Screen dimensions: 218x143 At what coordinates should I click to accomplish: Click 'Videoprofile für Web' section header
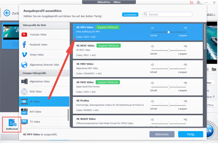point(34,25)
